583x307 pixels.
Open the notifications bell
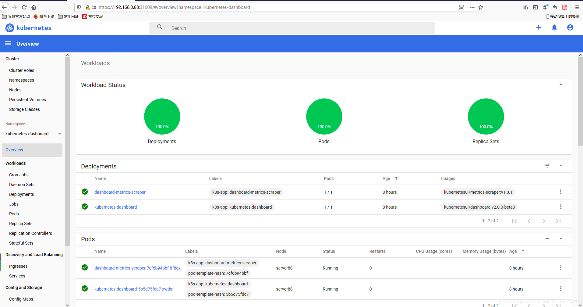(554, 28)
